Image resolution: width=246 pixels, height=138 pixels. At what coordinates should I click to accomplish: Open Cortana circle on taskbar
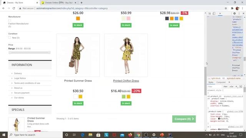tap(66, 135)
